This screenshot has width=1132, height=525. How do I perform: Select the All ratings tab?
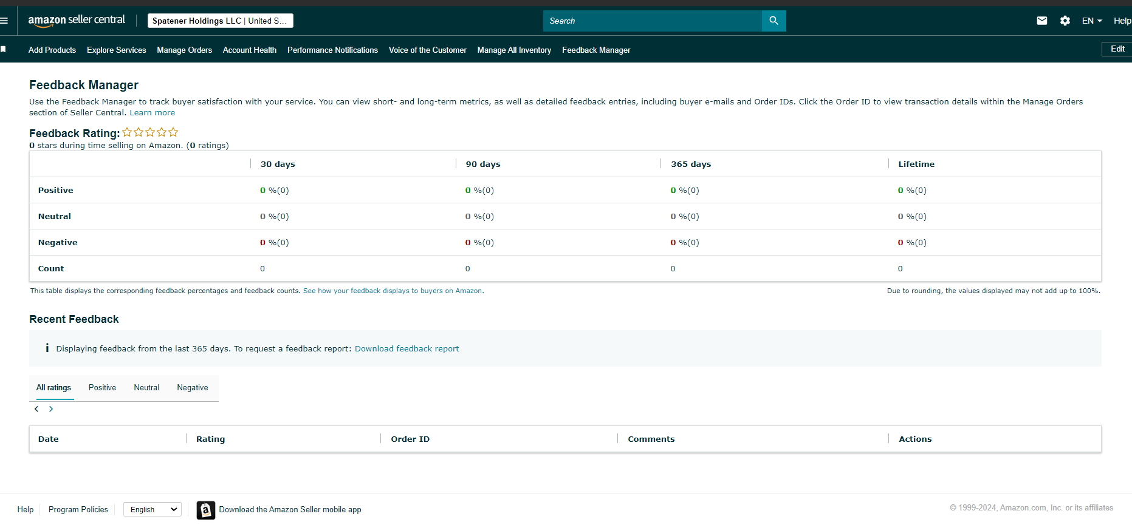tap(53, 387)
